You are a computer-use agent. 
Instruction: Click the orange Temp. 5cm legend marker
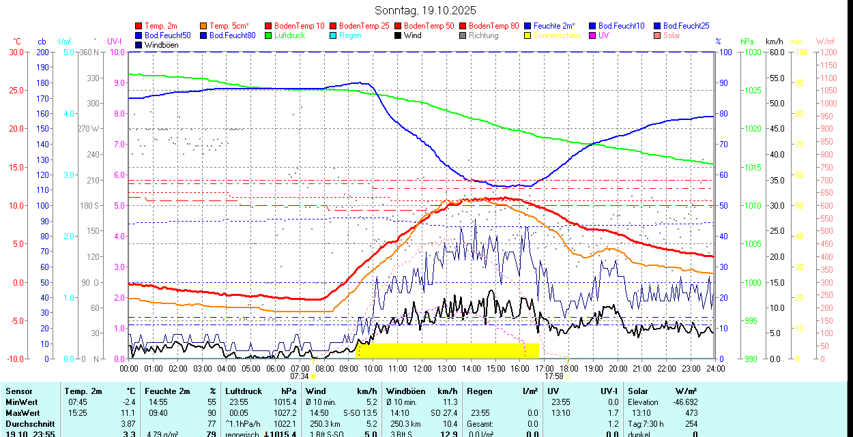(204, 26)
